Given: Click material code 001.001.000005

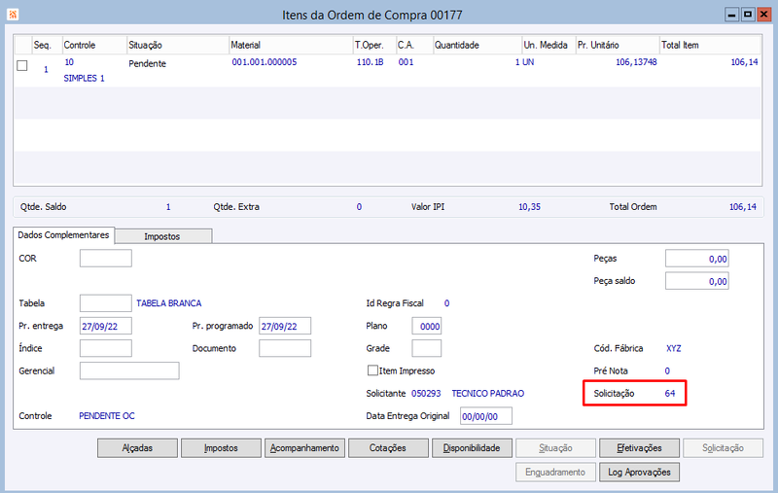Looking at the screenshot, I should click(265, 62).
